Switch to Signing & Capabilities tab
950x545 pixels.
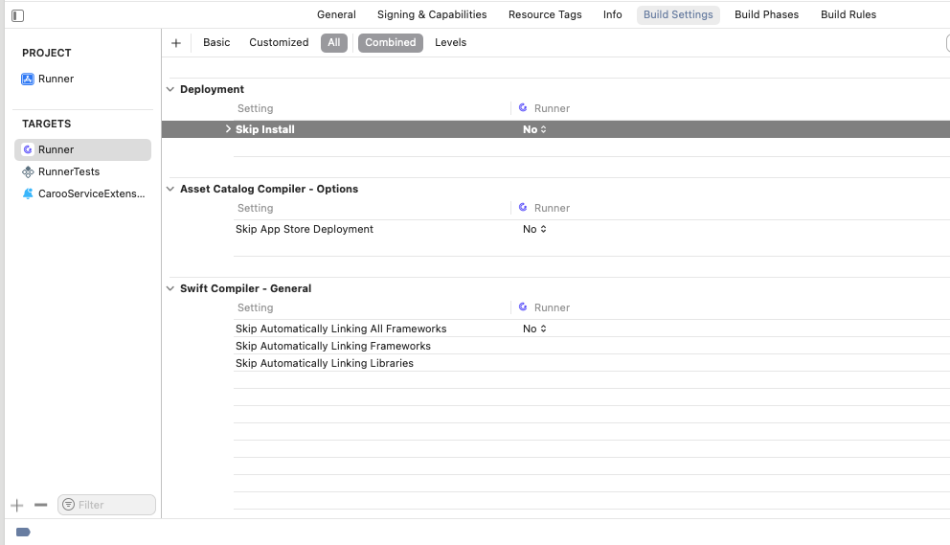[x=432, y=14]
